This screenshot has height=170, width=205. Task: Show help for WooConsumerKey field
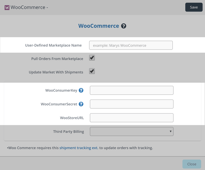81,90
